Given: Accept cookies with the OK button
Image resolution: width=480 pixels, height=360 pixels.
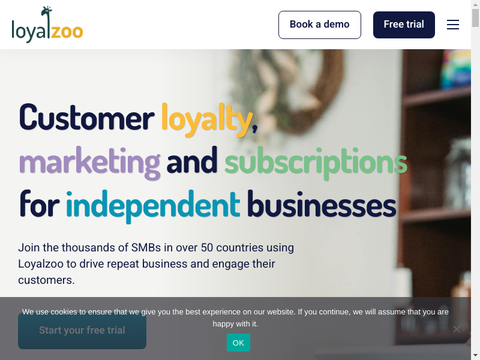Looking at the screenshot, I should tap(238, 343).
